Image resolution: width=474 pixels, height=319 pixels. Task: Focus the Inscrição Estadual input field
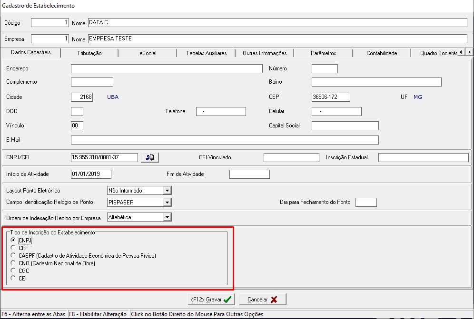point(423,157)
